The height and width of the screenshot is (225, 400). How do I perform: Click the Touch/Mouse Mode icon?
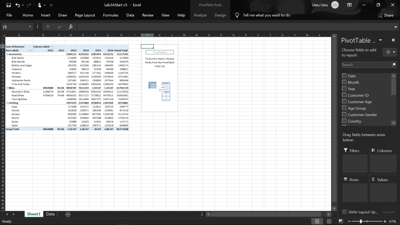pyautogui.click(x=40, y=5)
